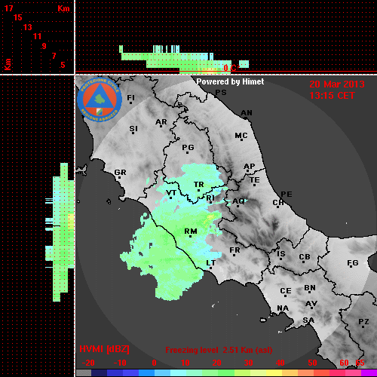Click the Protezione Civile Abruzzo logo
Viewport: 377px width, 377px height.
(x=100, y=100)
